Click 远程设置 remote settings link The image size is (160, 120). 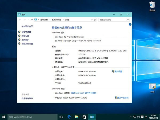point(25,36)
